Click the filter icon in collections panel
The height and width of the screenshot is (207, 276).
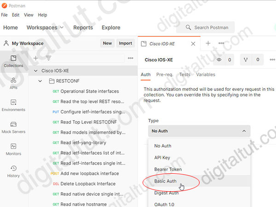pos(49,58)
